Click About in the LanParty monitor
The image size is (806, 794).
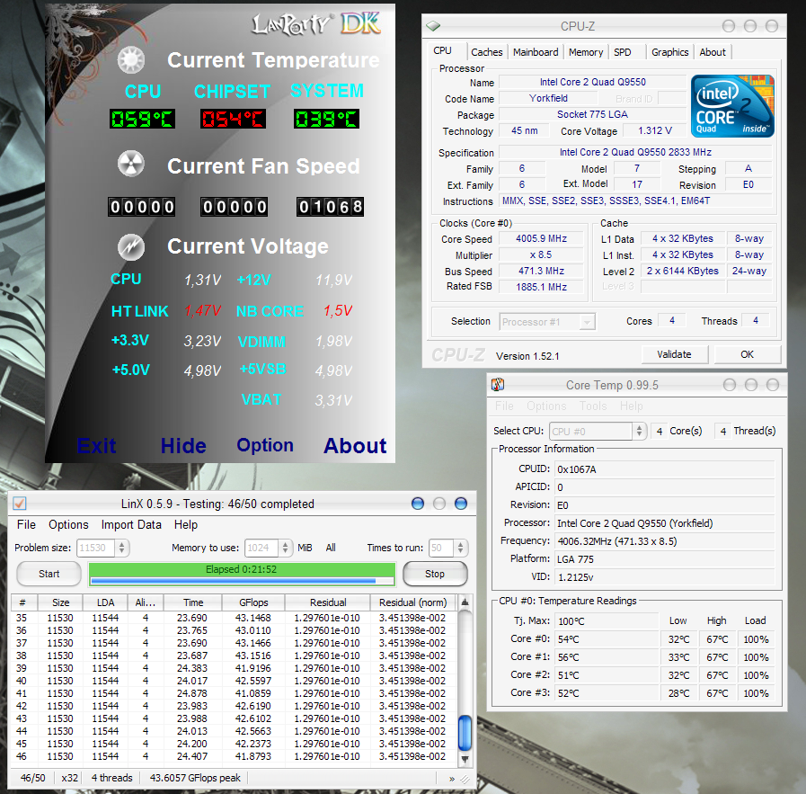click(355, 445)
